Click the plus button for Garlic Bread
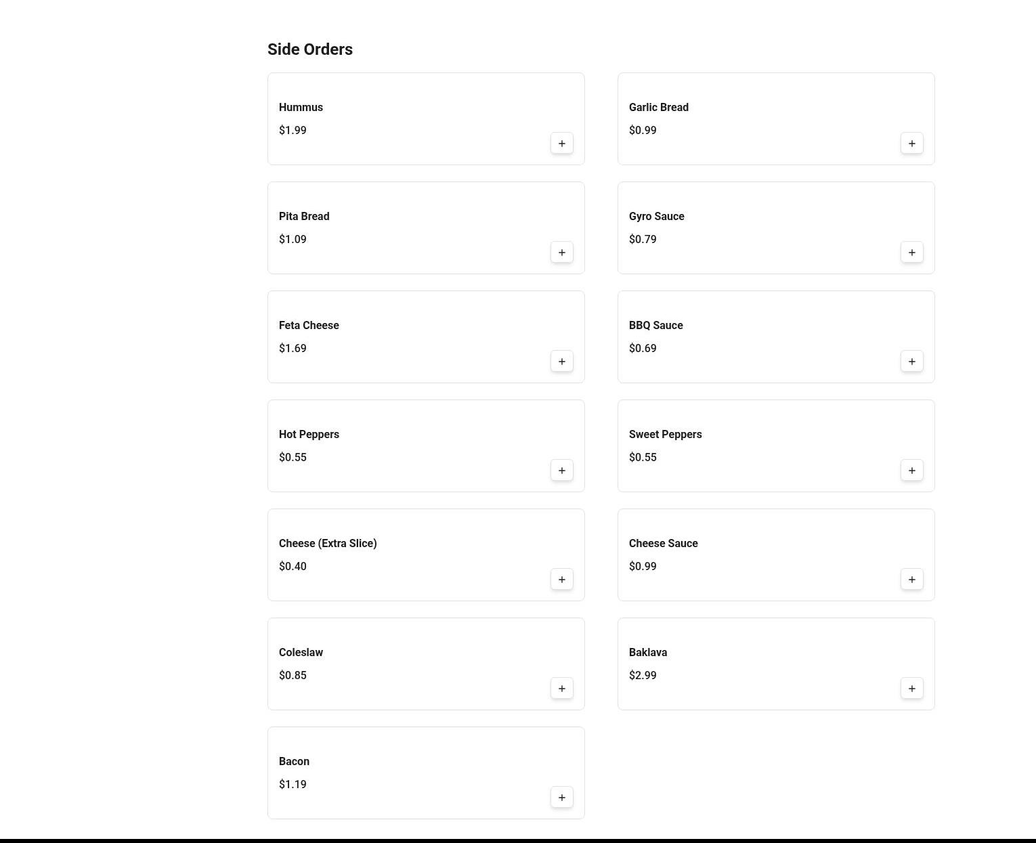The width and height of the screenshot is (1036, 843). click(x=911, y=144)
